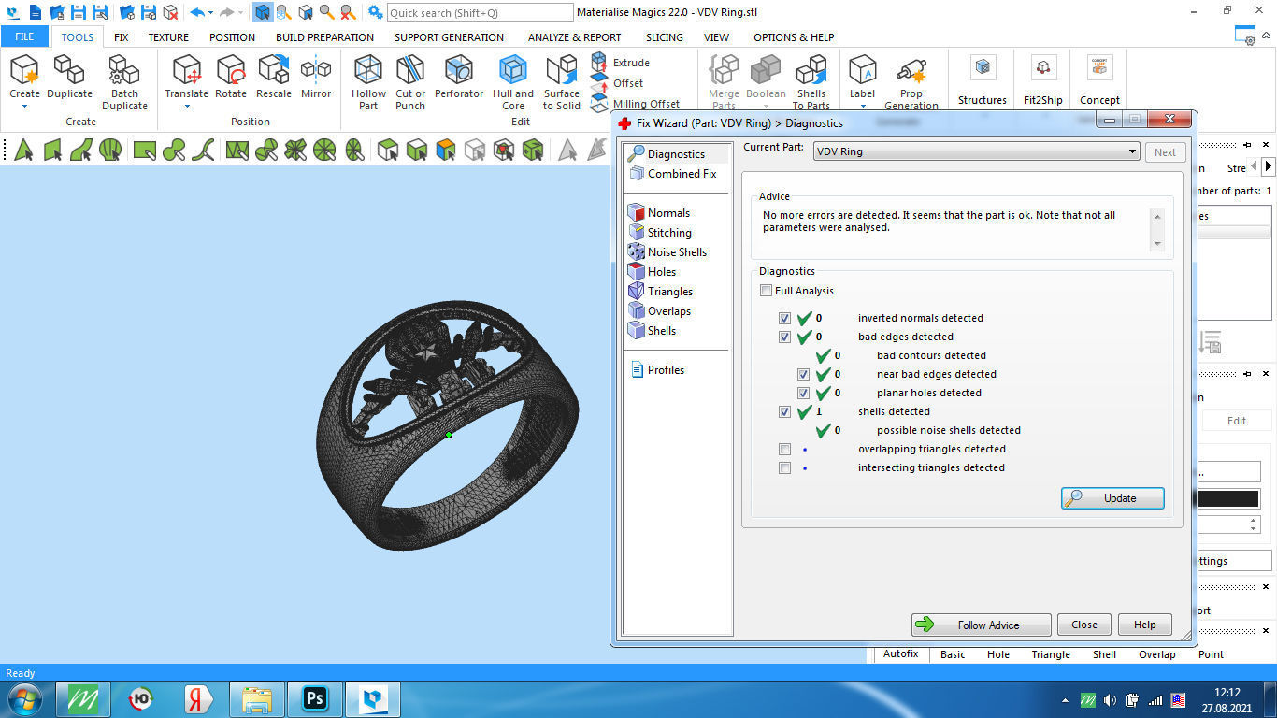The width and height of the screenshot is (1277, 718).
Task: Open the SLICING menu
Action: coord(664,37)
